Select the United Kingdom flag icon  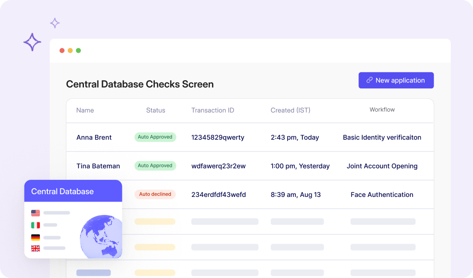coord(35,248)
